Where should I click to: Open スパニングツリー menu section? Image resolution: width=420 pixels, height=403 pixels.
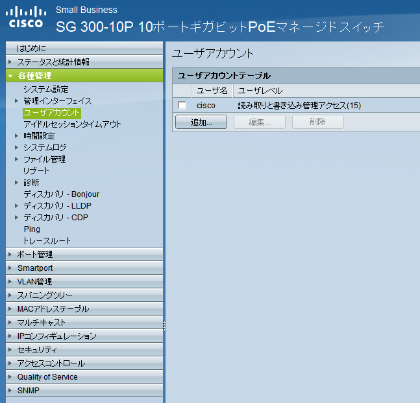pyautogui.click(x=84, y=295)
